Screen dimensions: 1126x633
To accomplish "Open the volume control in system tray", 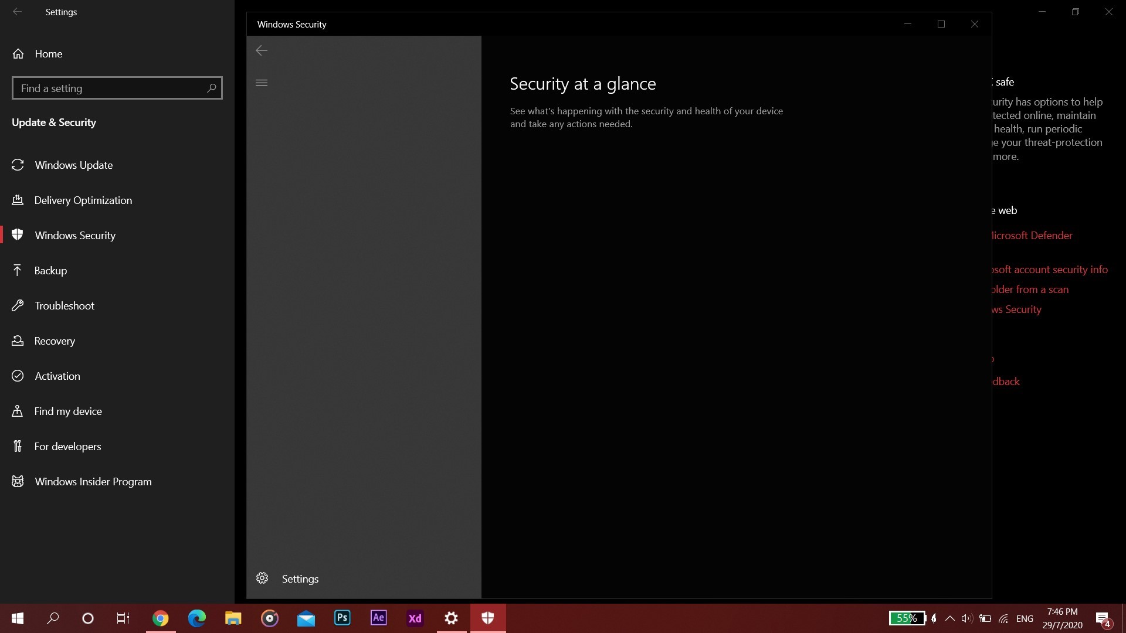I will click(967, 618).
